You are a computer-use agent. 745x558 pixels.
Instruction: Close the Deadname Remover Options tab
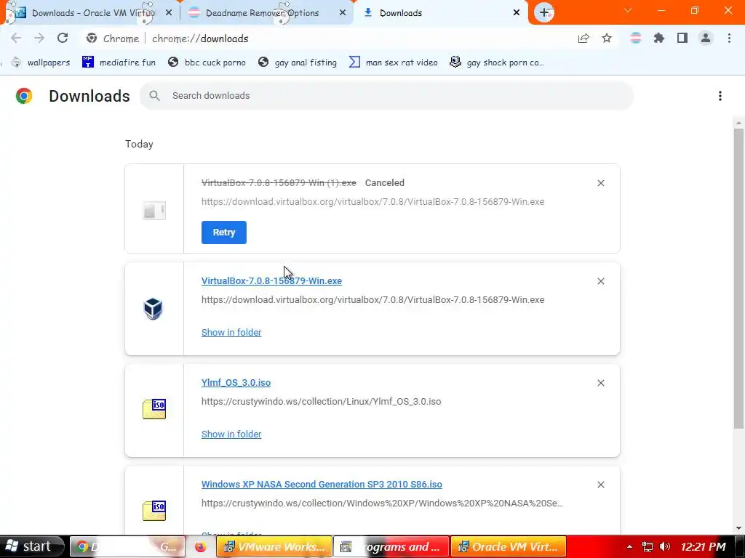[343, 13]
